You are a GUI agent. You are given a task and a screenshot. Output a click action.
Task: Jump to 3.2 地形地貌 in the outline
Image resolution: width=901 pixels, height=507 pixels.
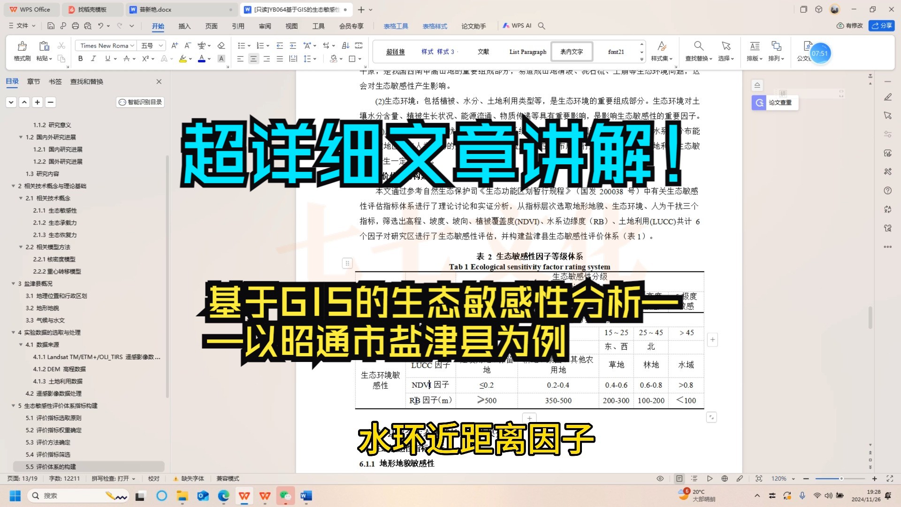(42, 308)
